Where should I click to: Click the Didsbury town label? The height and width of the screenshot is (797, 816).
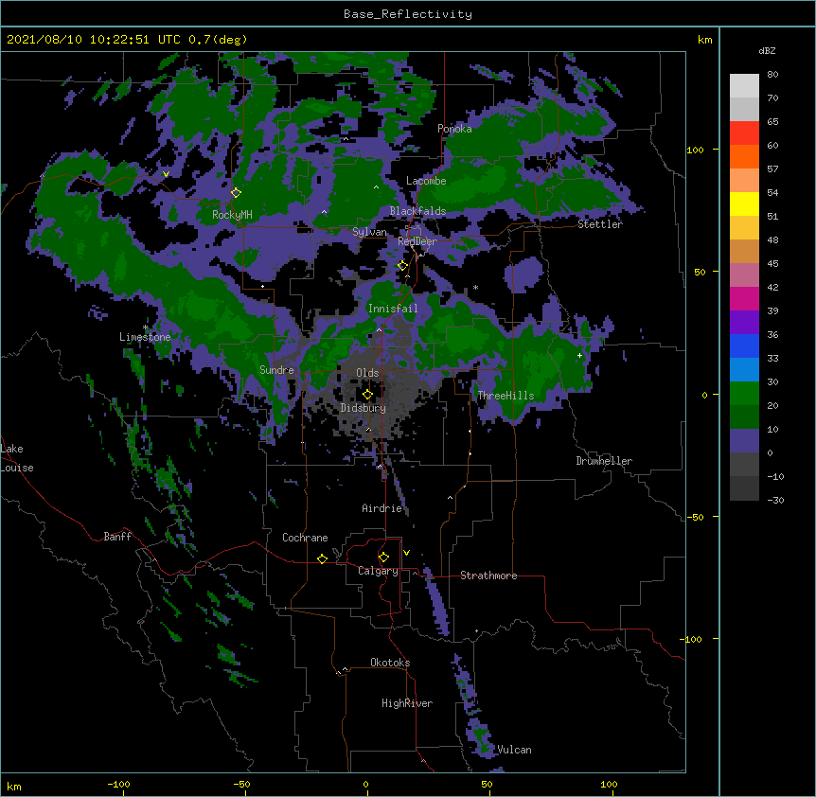point(364,408)
